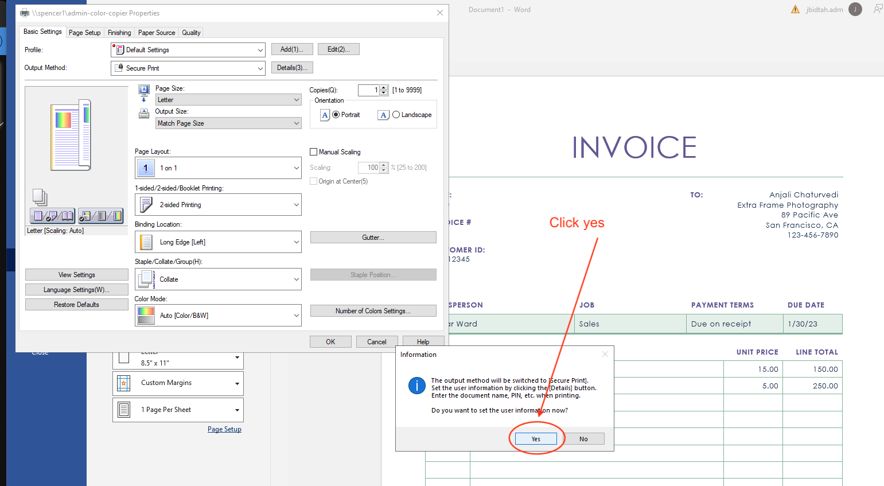Select the Portrait orientation radio button
Viewport: 884px width, 486px height.
pyautogui.click(x=336, y=115)
